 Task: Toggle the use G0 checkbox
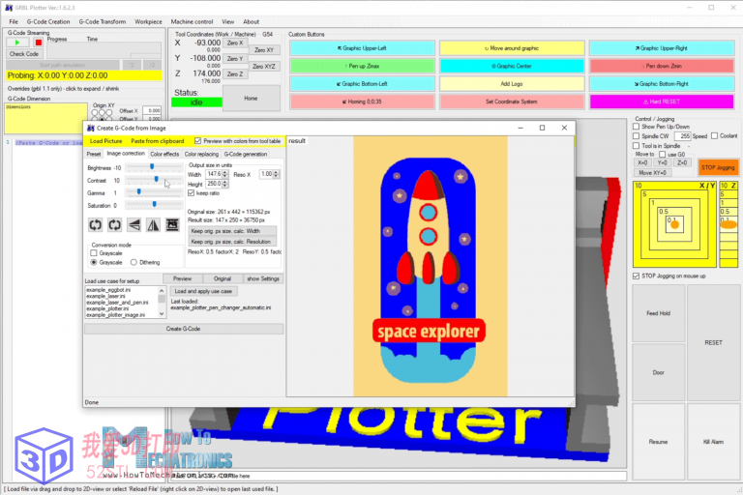(x=662, y=155)
